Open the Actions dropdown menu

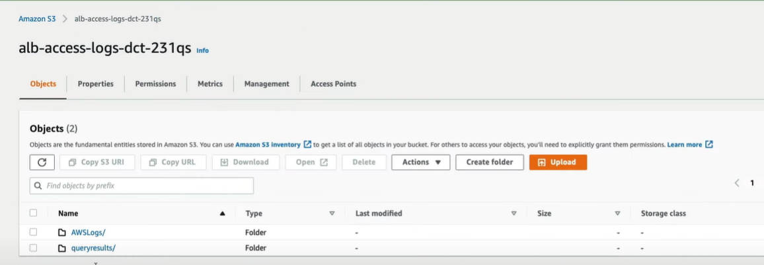point(420,162)
